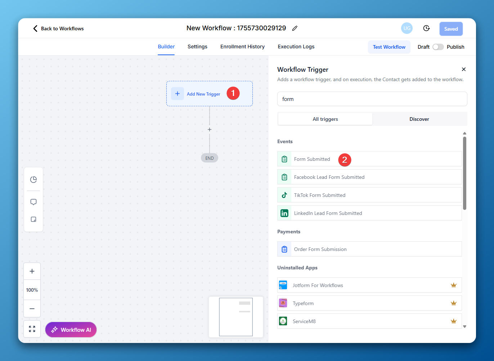Screen dimensions: 494x361
Task: Click the Order Form Submission clipboard icon
Action: (284, 249)
